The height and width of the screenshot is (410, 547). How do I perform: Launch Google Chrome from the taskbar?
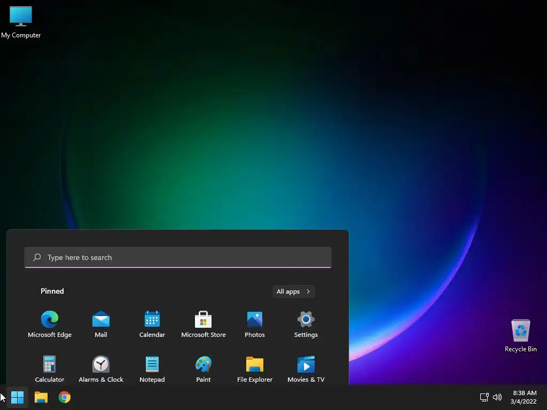(x=65, y=397)
